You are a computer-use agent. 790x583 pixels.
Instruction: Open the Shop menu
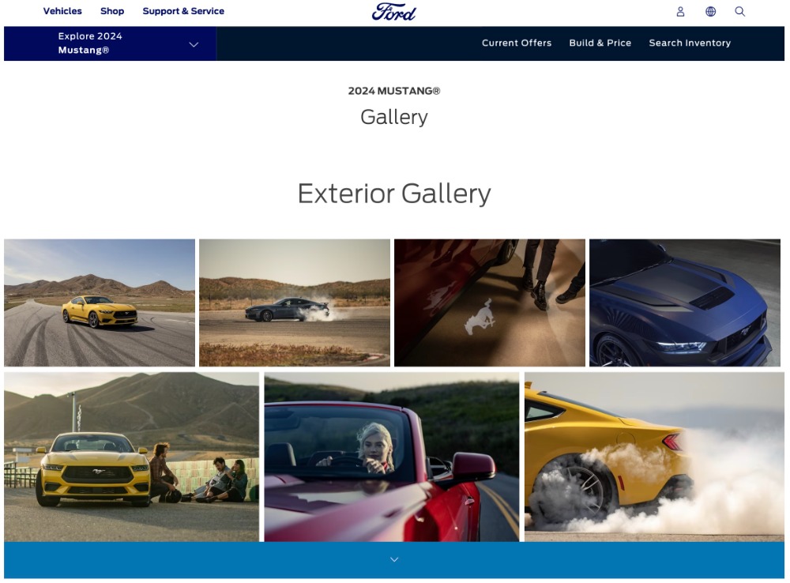pos(112,11)
